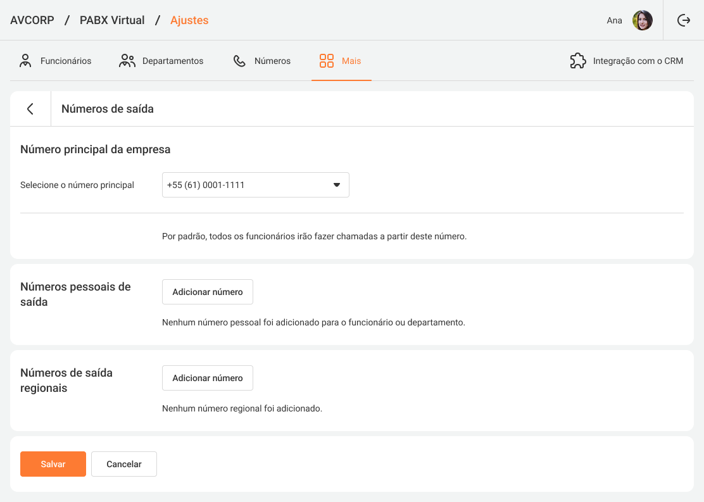Switch to the Departamentos tab label
704x502 pixels.
point(173,61)
